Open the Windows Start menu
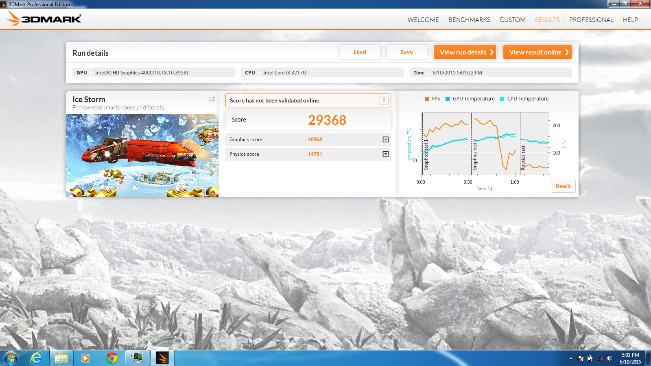This screenshot has width=651, height=366. coord(11,358)
